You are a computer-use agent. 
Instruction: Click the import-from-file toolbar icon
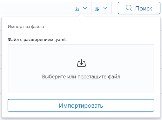click(x=77, y=9)
